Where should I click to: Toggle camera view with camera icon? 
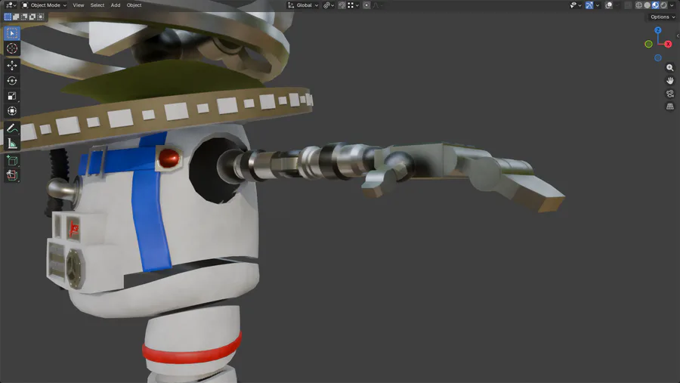[x=670, y=94]
